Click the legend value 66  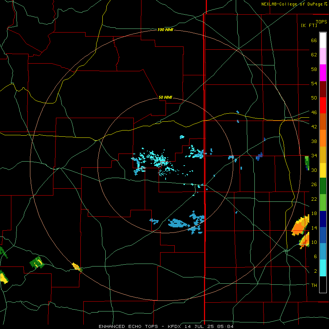[314, 40]
